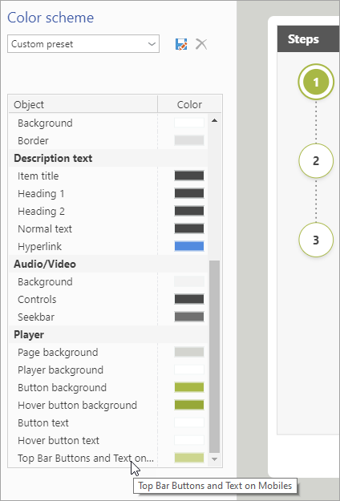Select step 2 circle in preview

[x=316, y=160]
